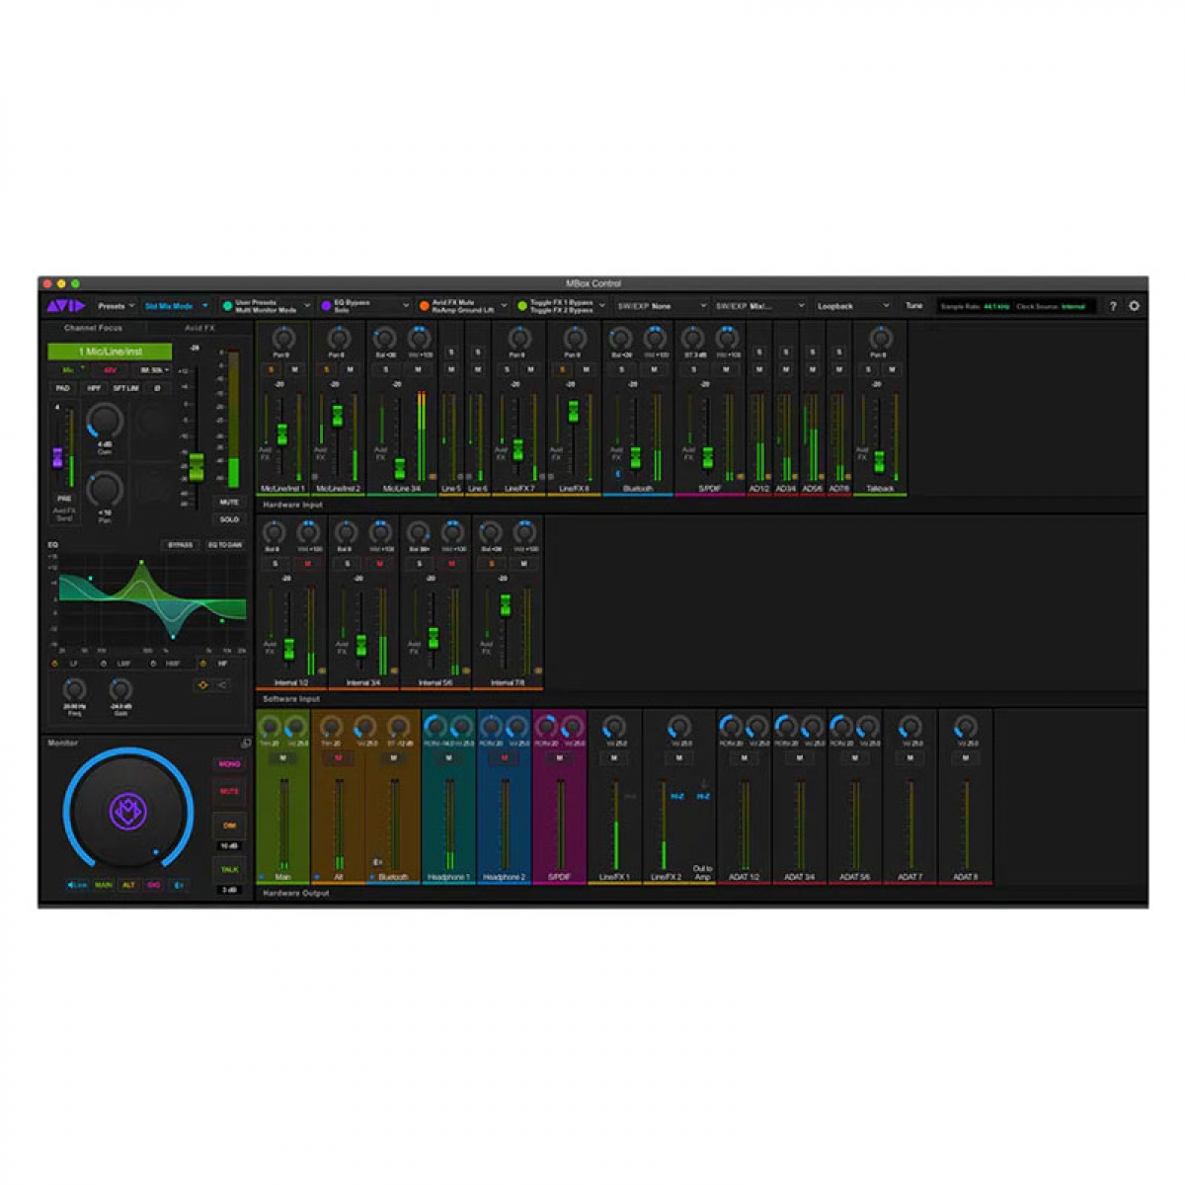The image size is (1185, 1185).
Task: Solo the Mic/Line/Inst 1 channel strip
Action: point(272,369)
